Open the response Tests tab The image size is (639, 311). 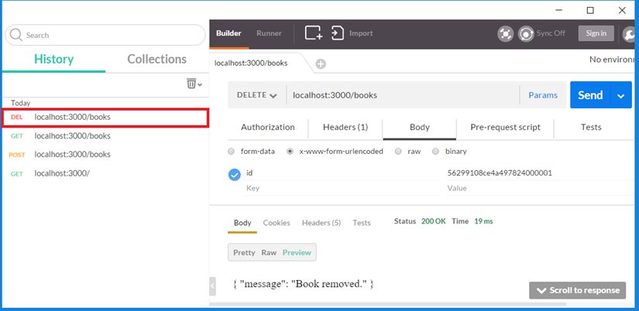[362, 223]
